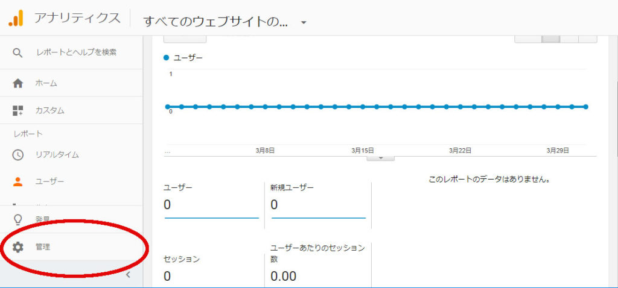This screenshot has width=618, height=288.
Task: Click the highlighted chart interval toggle button
Action: 551,38
